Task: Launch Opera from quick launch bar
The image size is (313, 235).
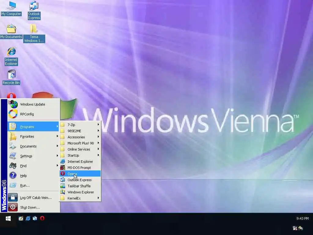Action: pyautogui.click(x=42, y=218)
